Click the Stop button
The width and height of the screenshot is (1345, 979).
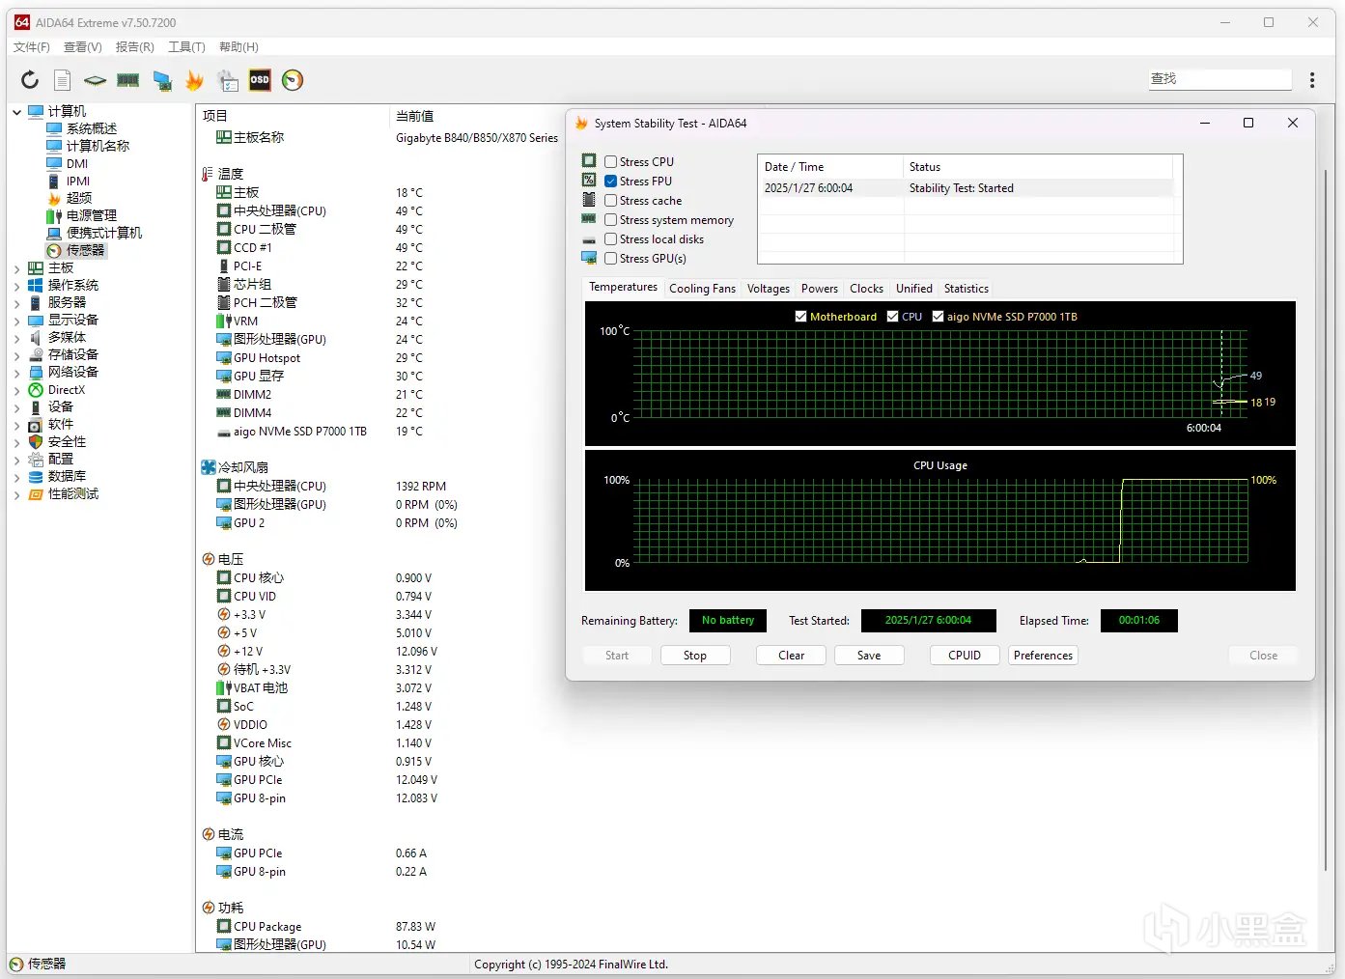pos(694,656)
